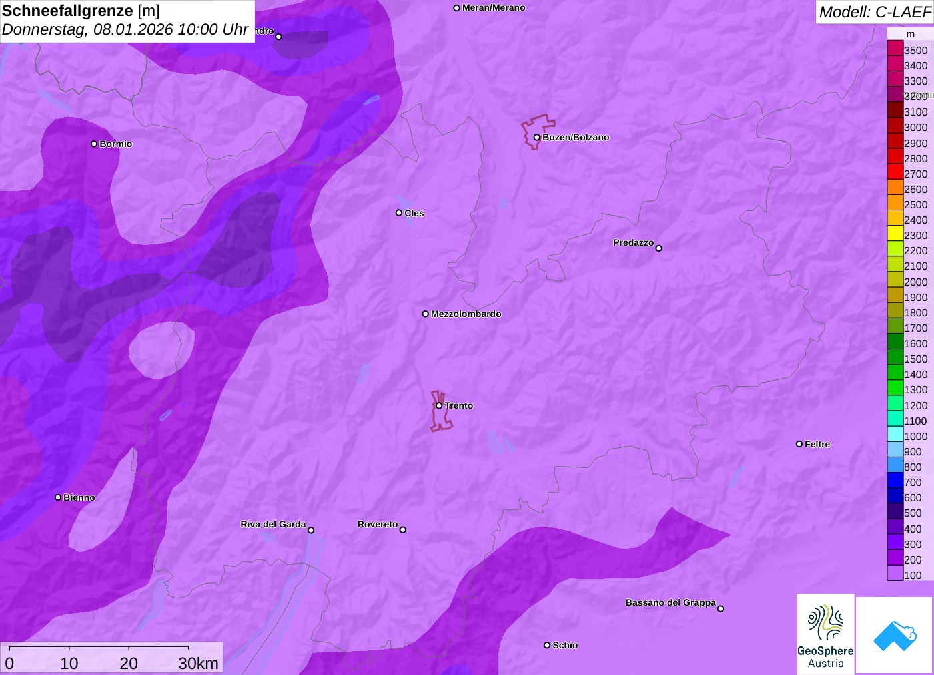Click the Bienno marker dot

pyautogui.click(x=58, y=497)
